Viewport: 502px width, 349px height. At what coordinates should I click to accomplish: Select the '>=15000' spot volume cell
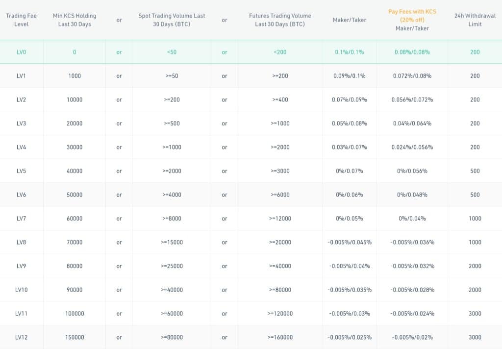coord(172,242)
